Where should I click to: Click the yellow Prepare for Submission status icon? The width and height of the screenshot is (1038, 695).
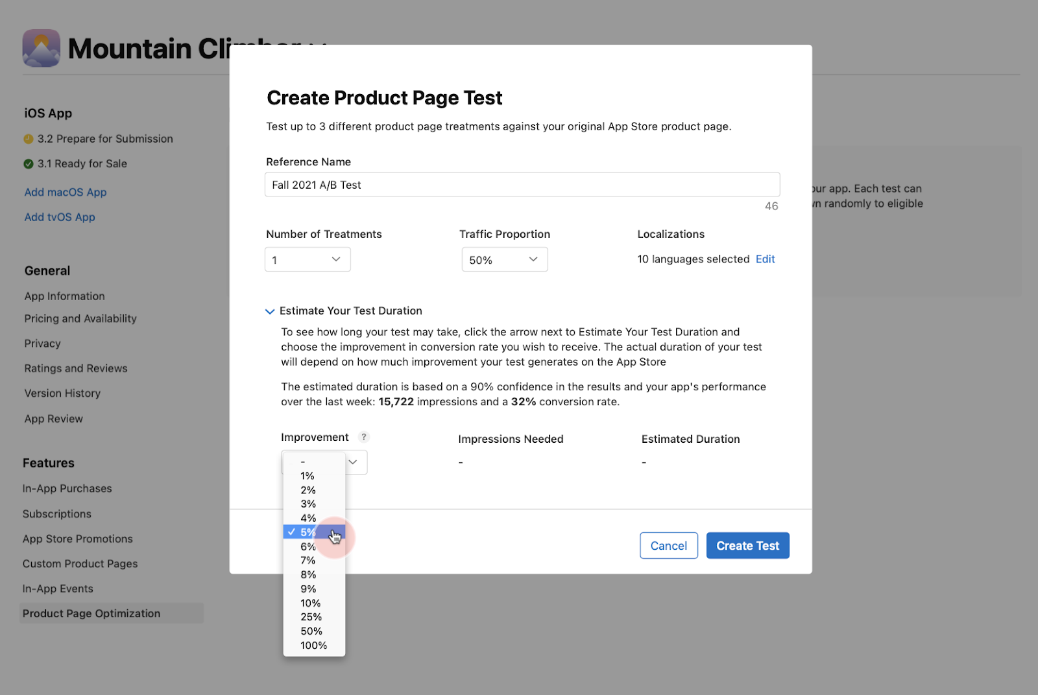(x=29, y=139)
